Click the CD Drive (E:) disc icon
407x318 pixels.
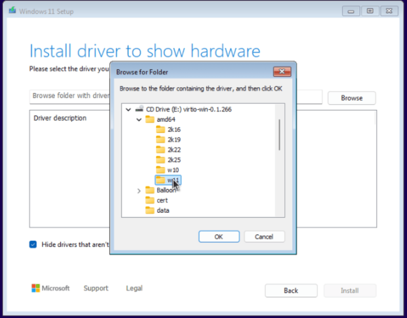[140, 109]
